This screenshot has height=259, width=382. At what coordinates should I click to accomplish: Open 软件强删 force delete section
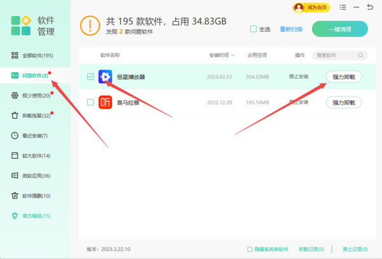36,195
